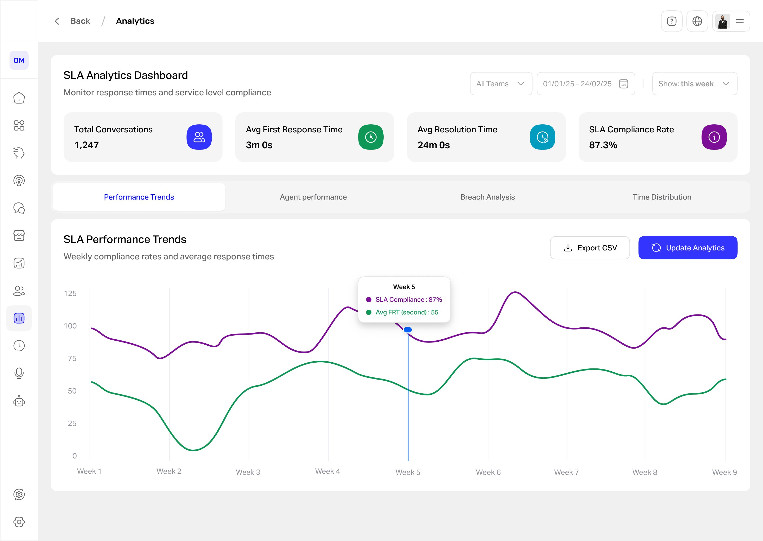
Task: Click the Update Analytics button
Action: (x=688, y=247)
